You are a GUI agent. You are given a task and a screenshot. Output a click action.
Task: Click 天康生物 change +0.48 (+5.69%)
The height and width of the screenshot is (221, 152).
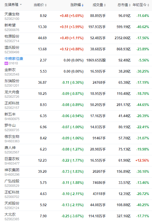[x=71, y=16]
